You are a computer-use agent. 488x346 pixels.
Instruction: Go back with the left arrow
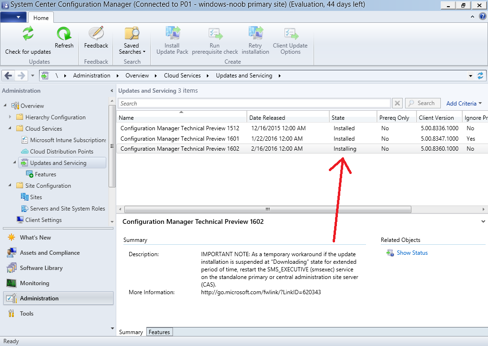click(9, 76)
